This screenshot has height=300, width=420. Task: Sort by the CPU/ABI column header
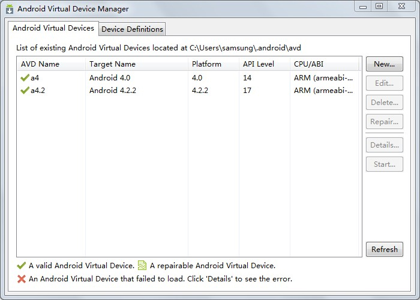325,64
